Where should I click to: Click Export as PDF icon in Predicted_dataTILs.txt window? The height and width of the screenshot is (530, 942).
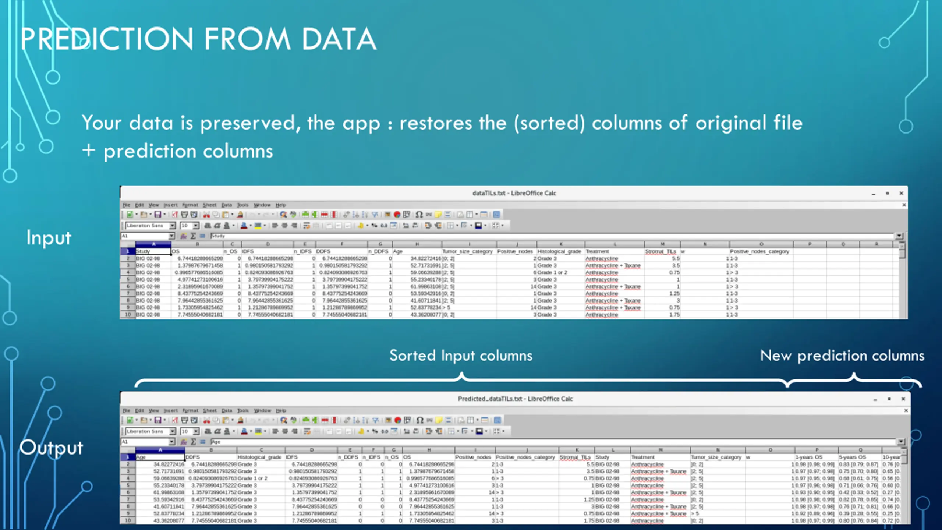[x=174, y=420]
